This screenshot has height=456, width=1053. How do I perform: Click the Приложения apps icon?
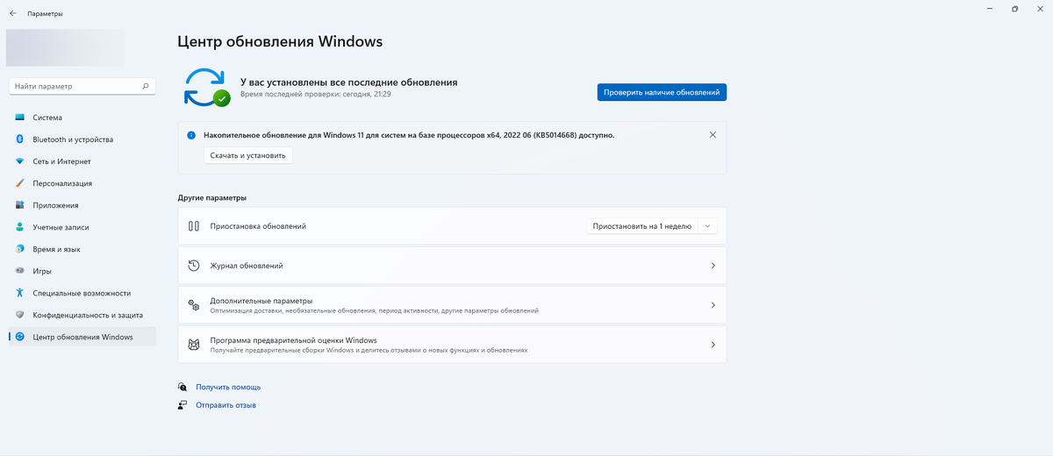(x=19, y=205)
